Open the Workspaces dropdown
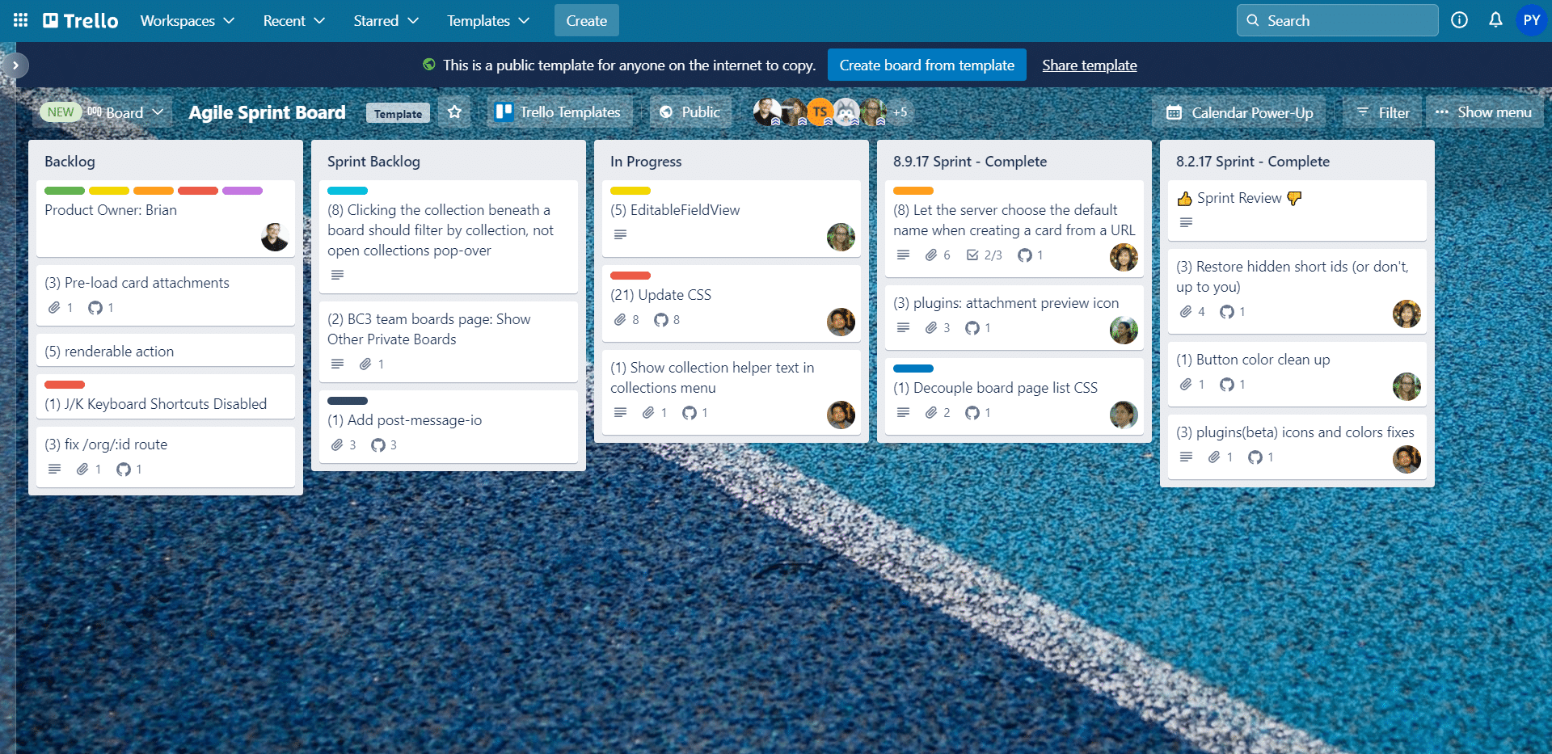 click(187, 20)
